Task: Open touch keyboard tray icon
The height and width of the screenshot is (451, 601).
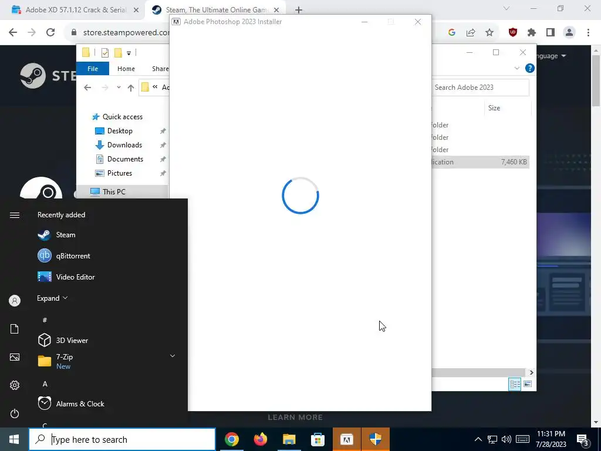Action: [523, 439]
